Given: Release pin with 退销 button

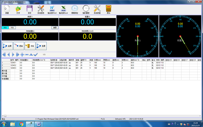Looking at the screenshot, I should (19, 46).
